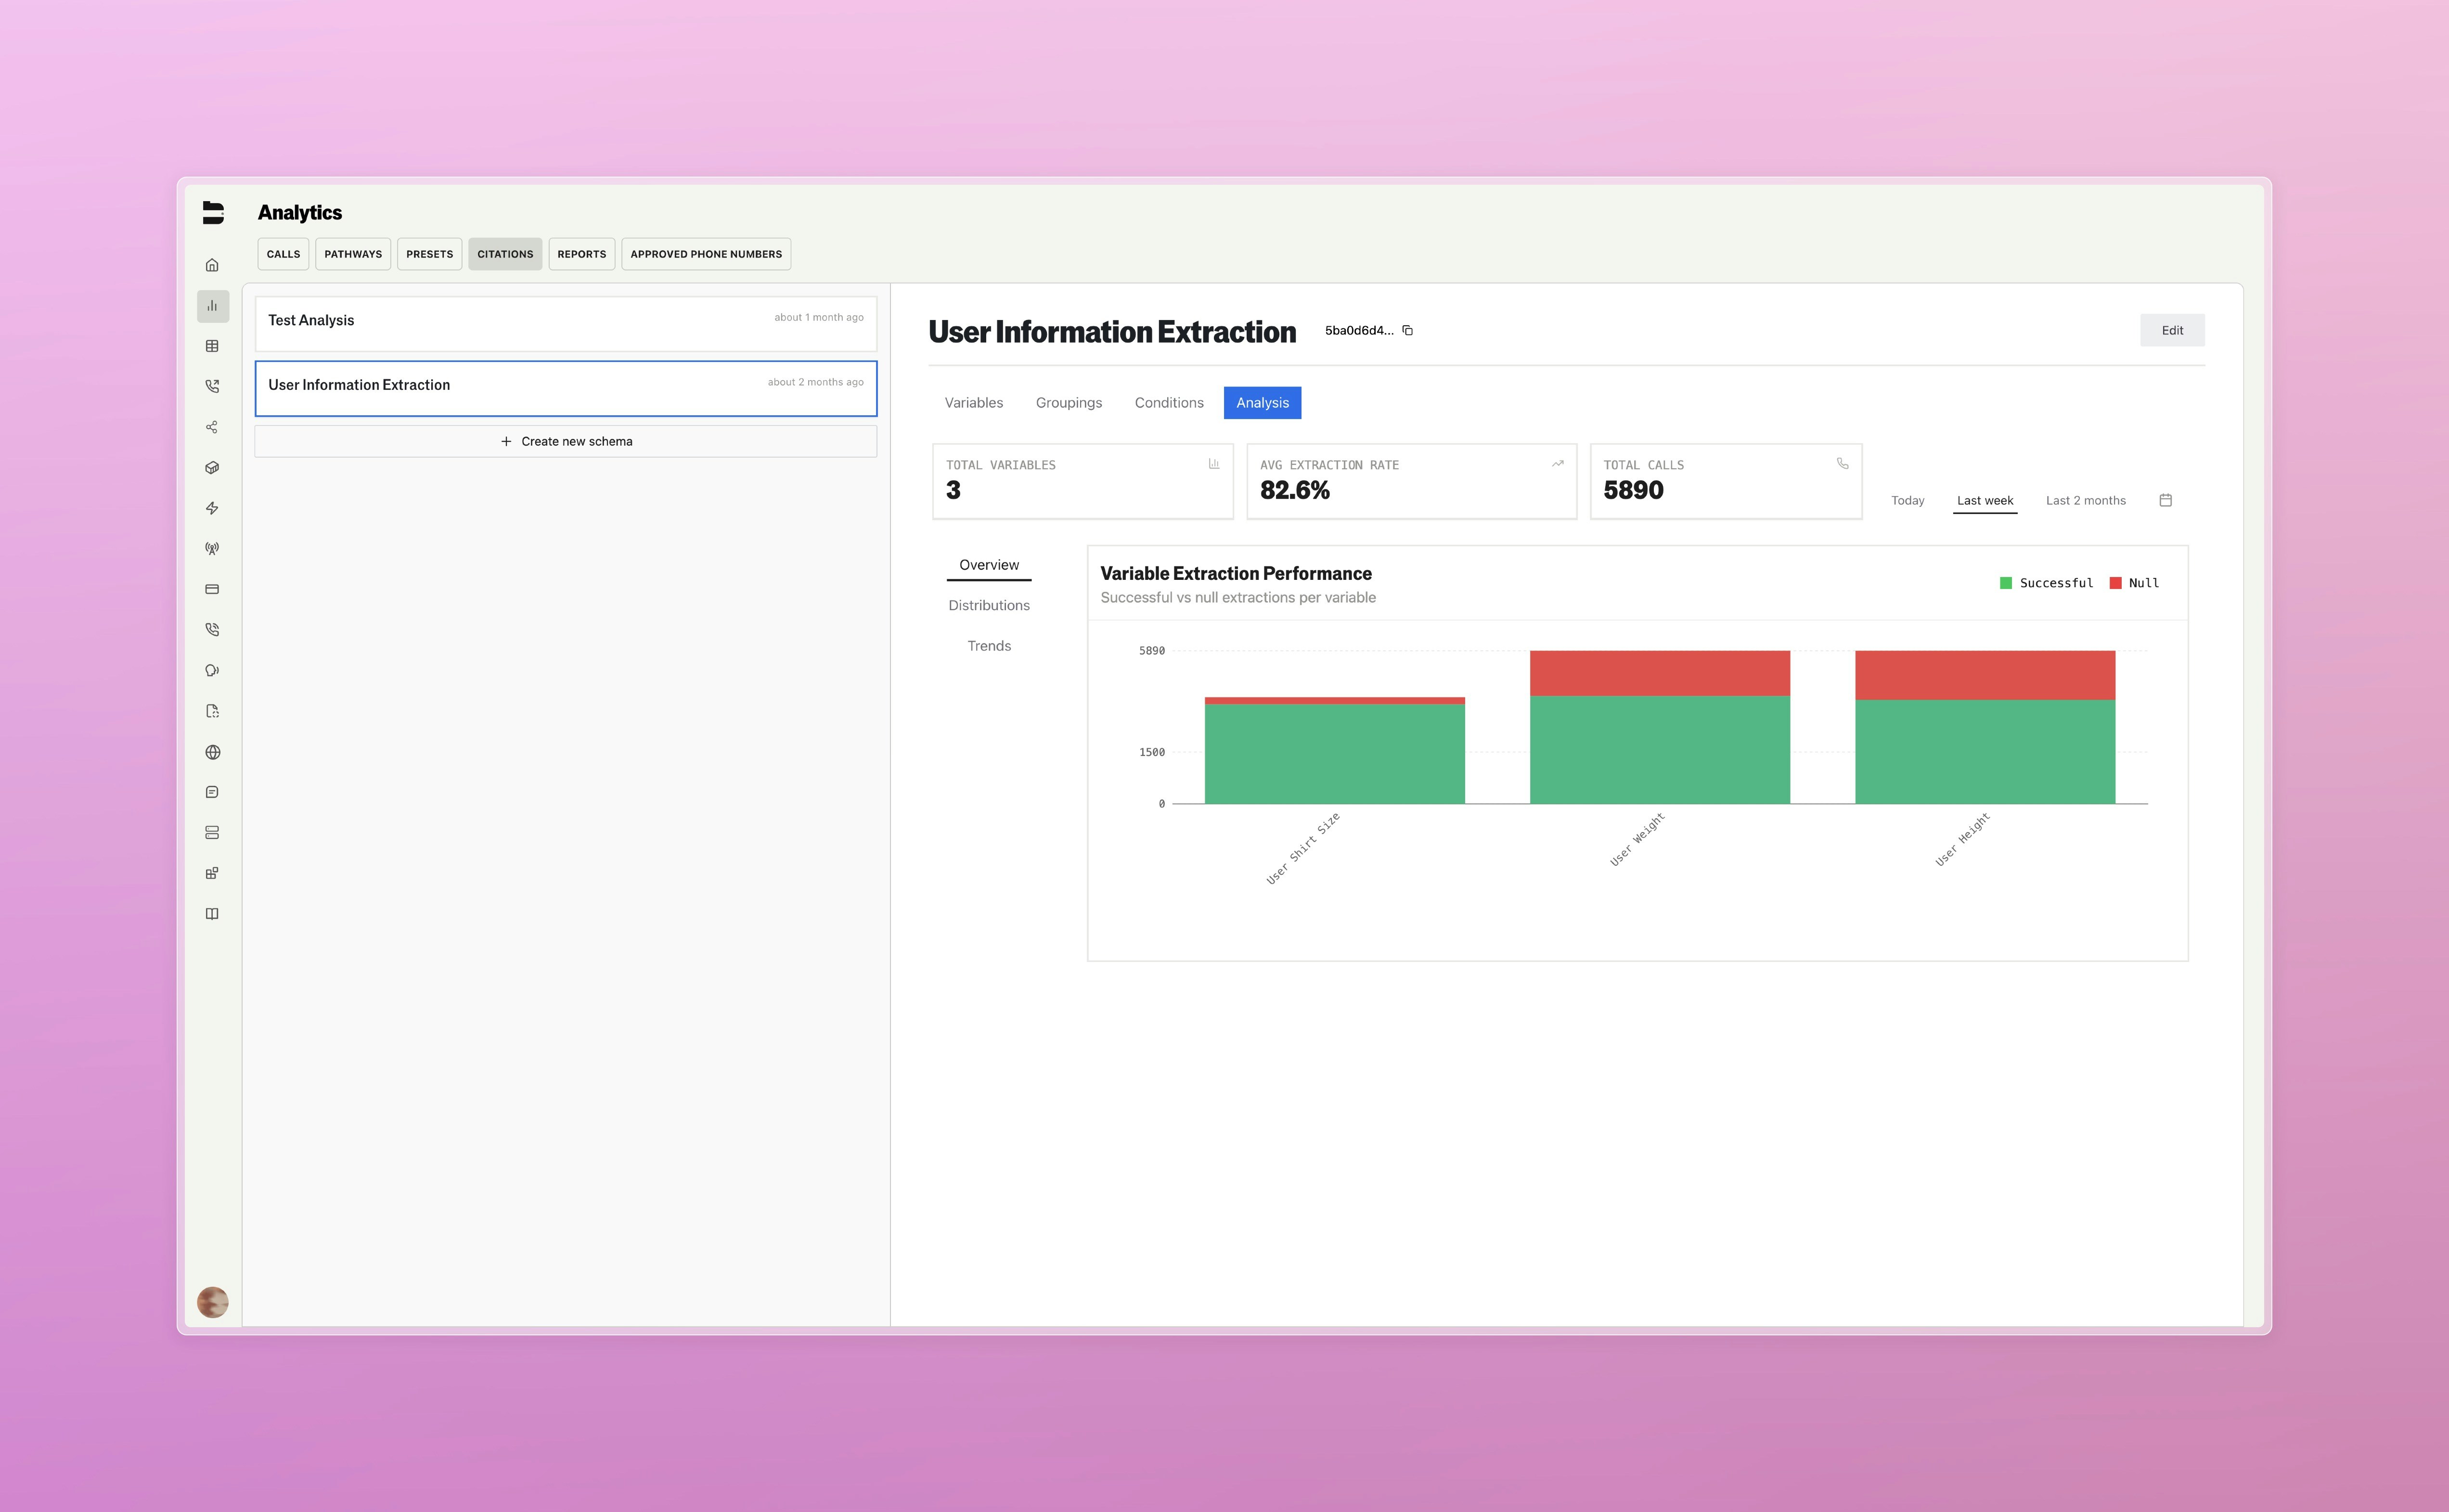This screenshot has height=1512, width=2449.
Task: Open the Home icon in sidebar
Action: 212,265
